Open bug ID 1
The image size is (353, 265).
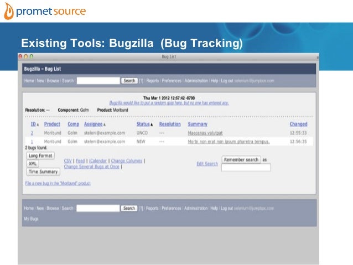tap(32, 142)
